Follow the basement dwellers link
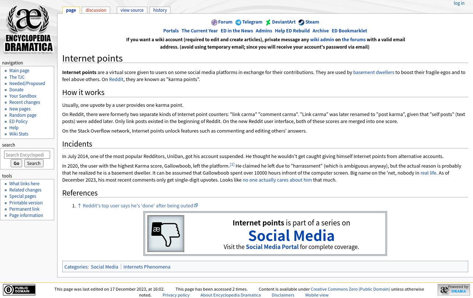 pyautogui.click(x=374, y=73)
